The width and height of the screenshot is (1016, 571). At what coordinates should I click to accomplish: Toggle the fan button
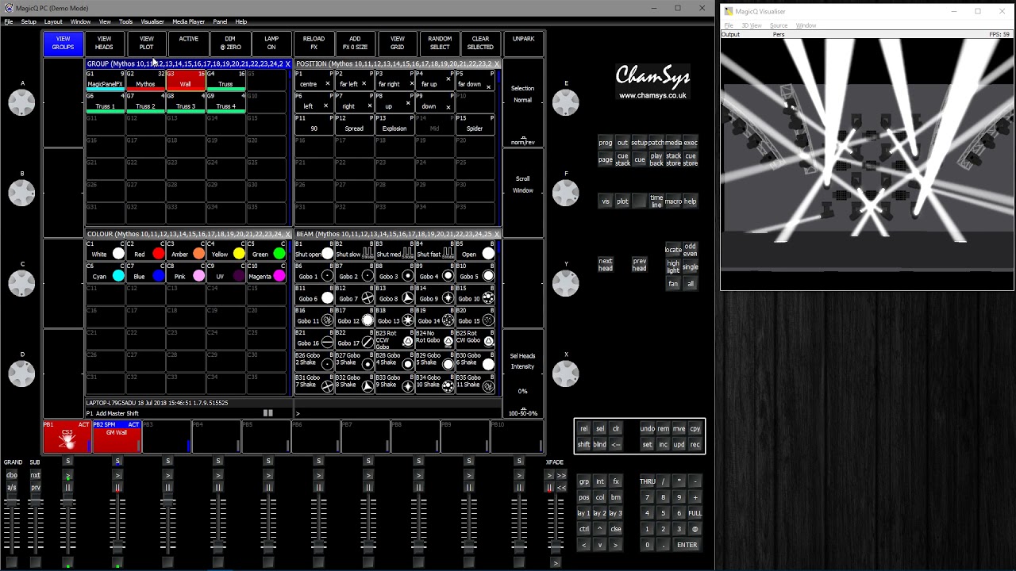coord(673,284)
